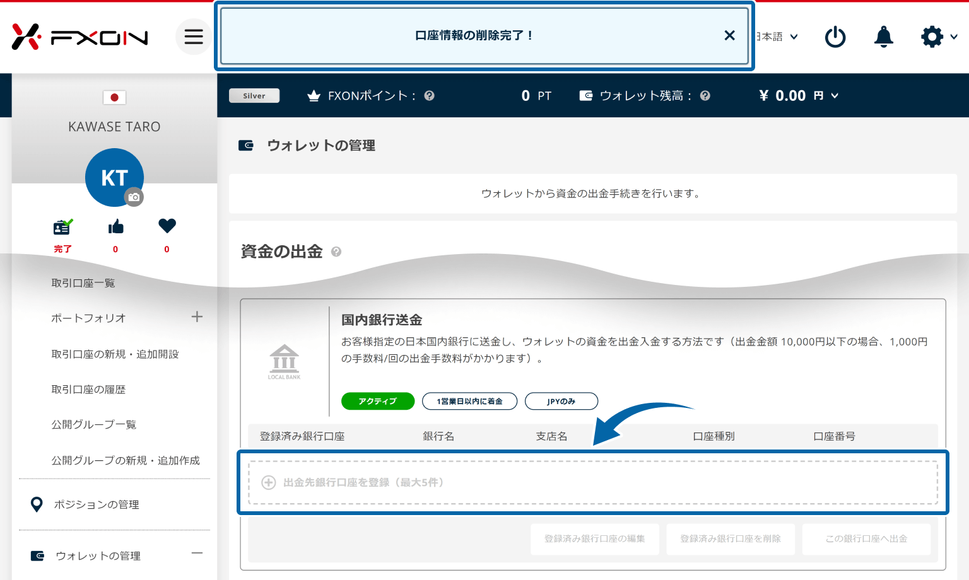The height and width of the screenshot is (580, 969).
Task: Click the wallet icon beside ウォレット残高
Action: tap(586, 96)
